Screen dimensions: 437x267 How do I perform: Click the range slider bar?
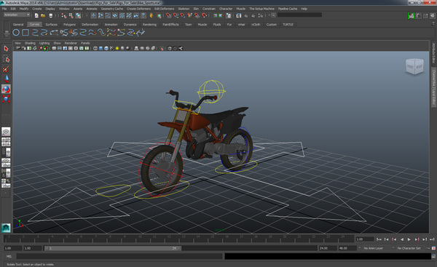coord(113,248)
